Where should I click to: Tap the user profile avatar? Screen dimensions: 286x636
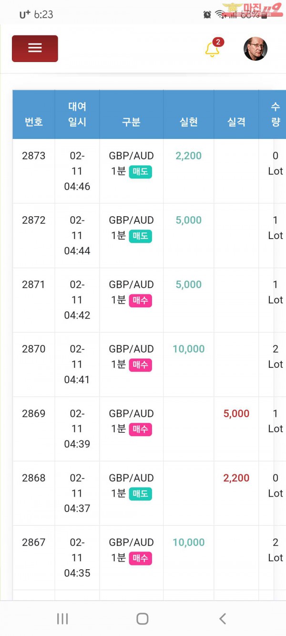click(255, 49)
